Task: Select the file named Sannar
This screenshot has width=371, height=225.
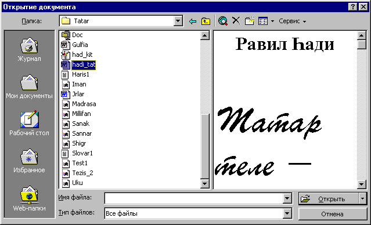Action: [82, 133]
